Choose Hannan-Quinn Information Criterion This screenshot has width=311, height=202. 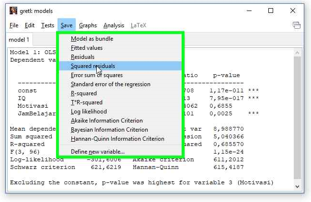(117, 139)
